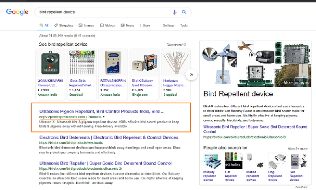Click the Google logo
Screen dimensions: 316x190
point(17,12)
